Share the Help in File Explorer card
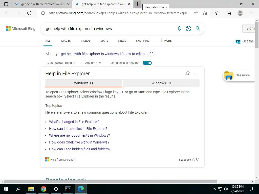The image size is (259, 194). tap(187, 73)
